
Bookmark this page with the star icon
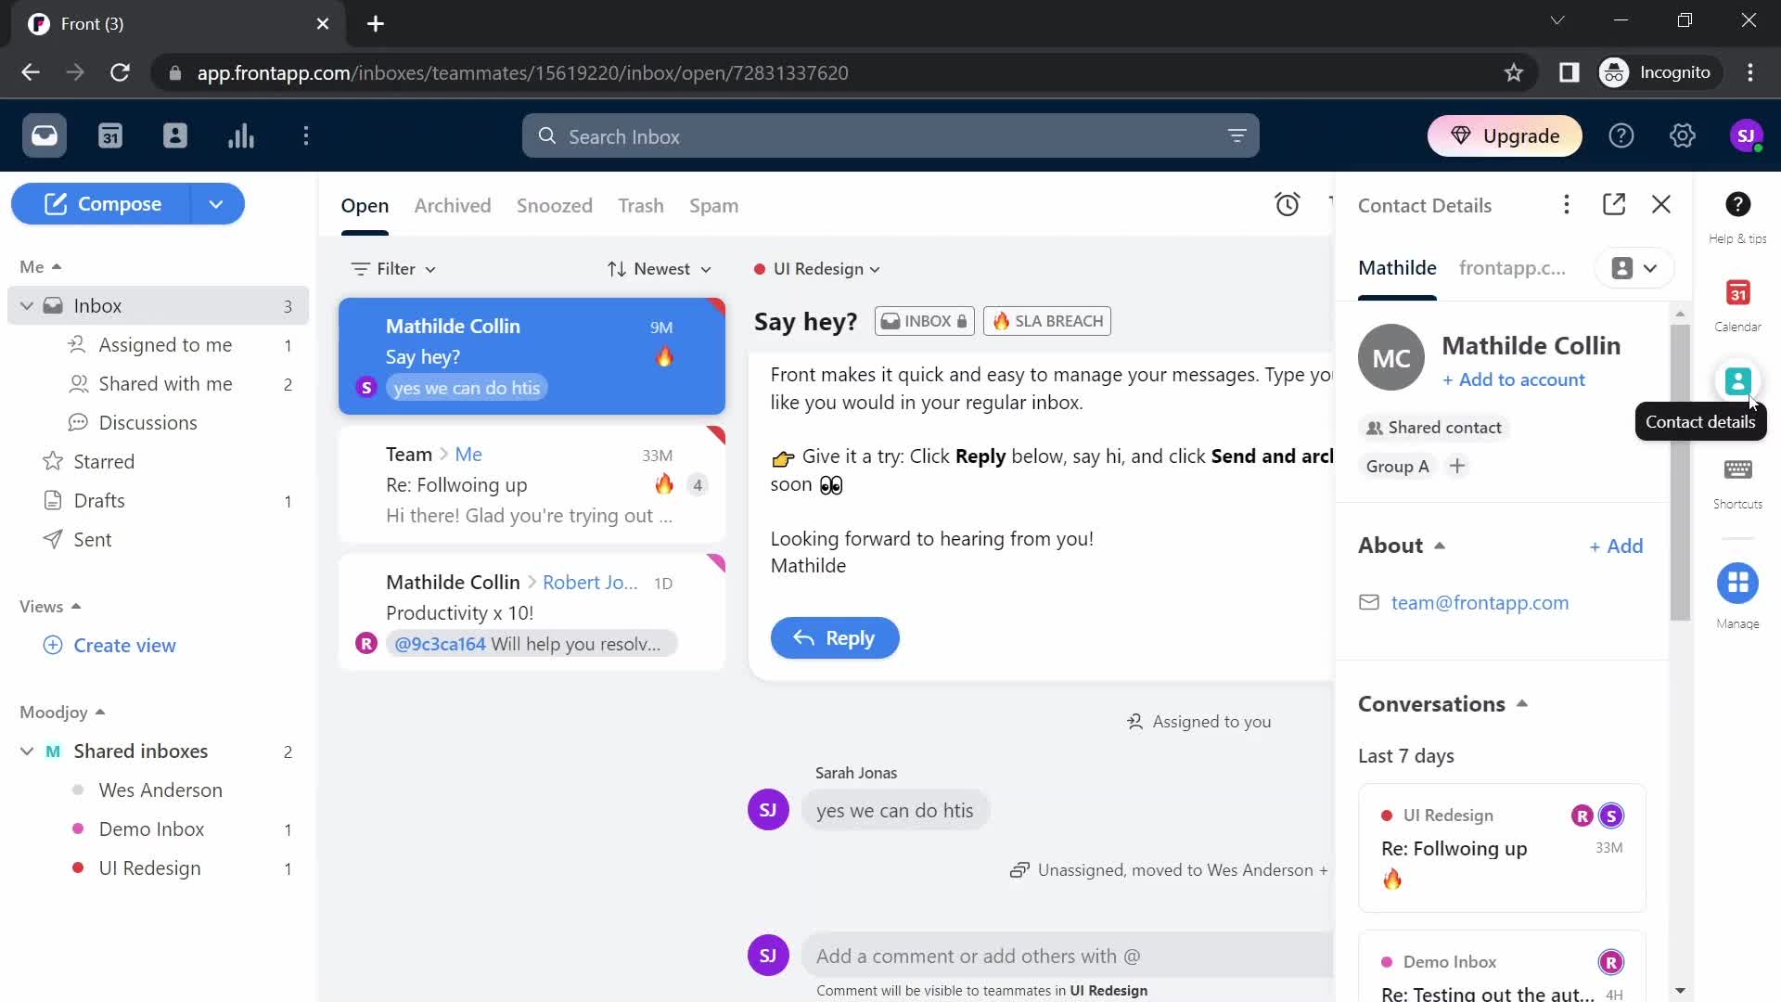[1514, 72]
